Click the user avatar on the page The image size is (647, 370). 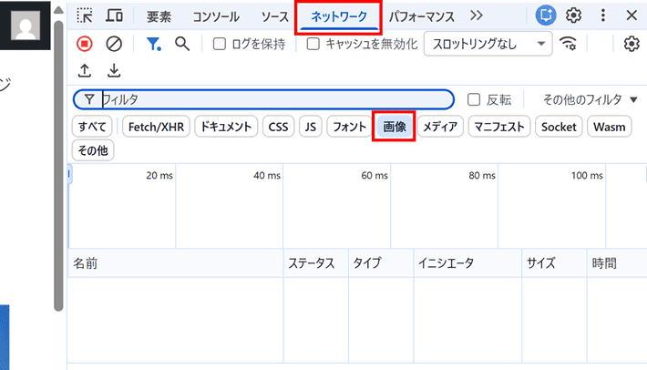point(26,26)
